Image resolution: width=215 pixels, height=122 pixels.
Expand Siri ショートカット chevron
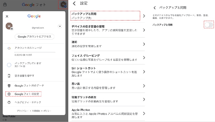coord(144,72)
